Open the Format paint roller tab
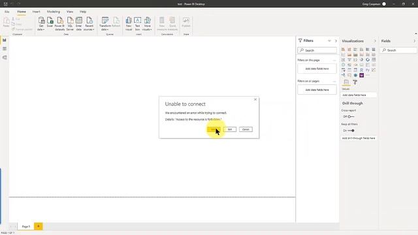 tap(355, 82)
